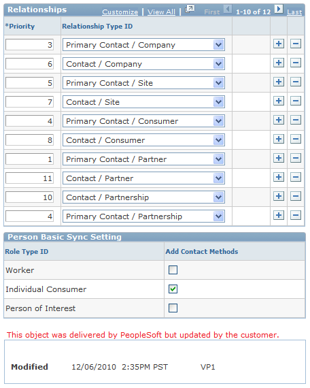Image resolution: width=310 pixels, height=388 pixels.
Task: Sort by Role Type ID header
Action: tap(27, 251)
